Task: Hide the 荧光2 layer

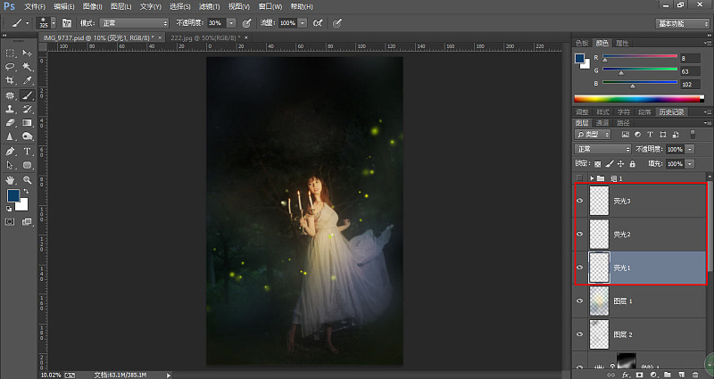Action: click(x=579, y=234)
